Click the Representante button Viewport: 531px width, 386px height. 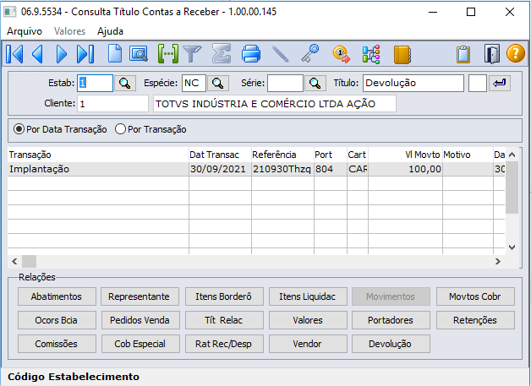point(140,296)
